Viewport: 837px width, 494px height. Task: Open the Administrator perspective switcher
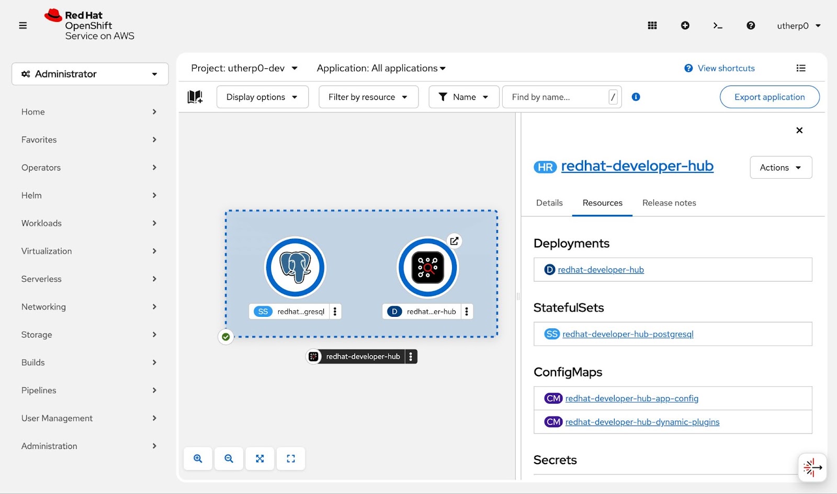(x=90, y=74)
